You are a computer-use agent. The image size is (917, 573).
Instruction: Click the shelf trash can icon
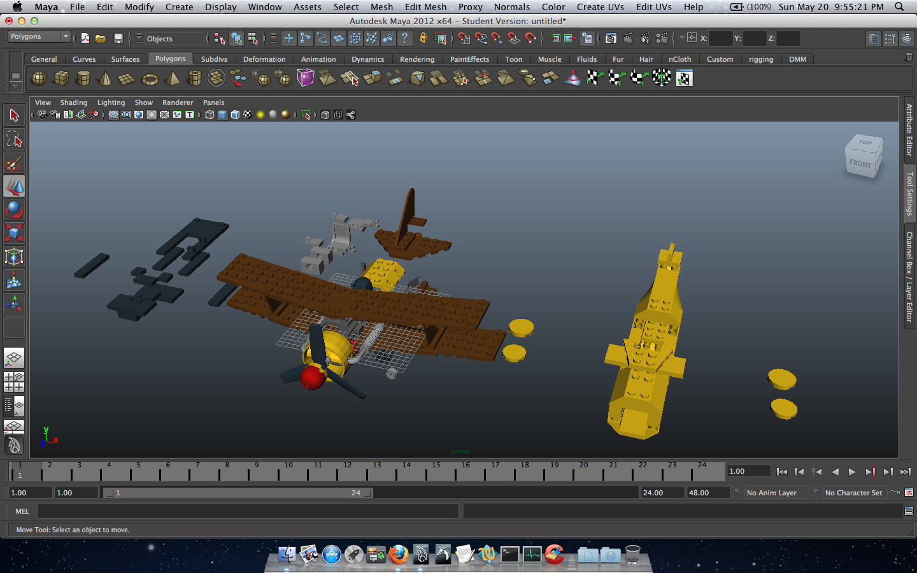pos(909,57)
